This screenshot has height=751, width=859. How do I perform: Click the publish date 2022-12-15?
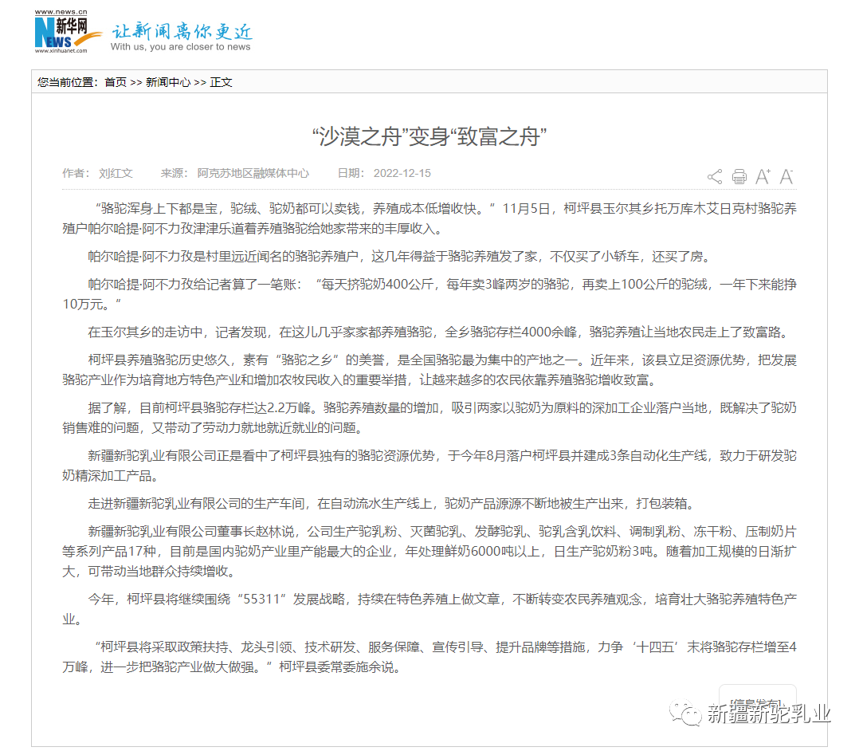point(402,173)
